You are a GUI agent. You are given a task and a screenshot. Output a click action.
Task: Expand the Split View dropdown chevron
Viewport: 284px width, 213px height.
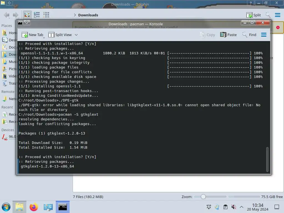(x=76, y=35)
